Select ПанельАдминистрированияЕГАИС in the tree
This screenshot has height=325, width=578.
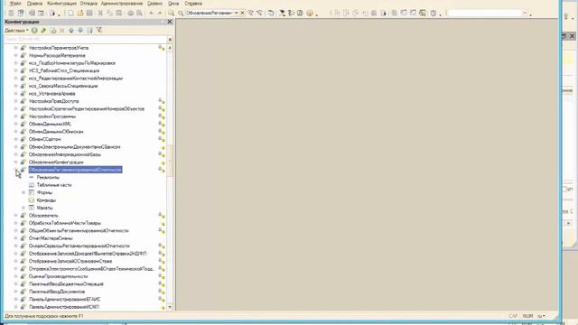click(x=64, y=299)
